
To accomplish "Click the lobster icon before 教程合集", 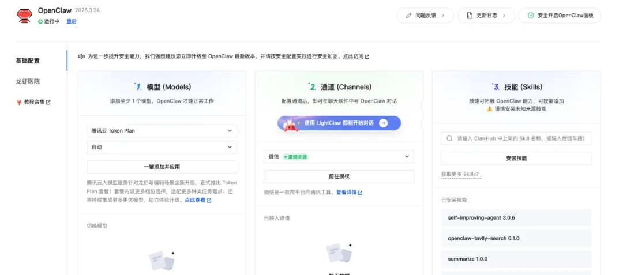I will click(x=18, y=102).
